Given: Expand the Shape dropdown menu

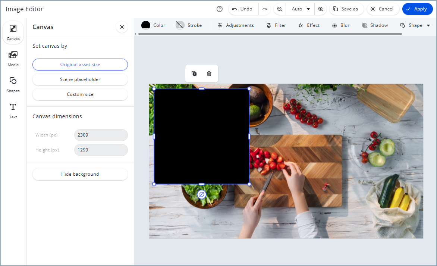Looking at the screenshot, I should click(415, 25).
